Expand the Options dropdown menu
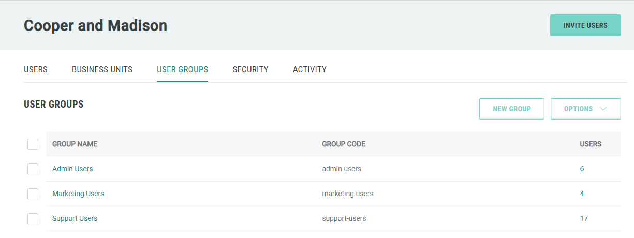 pyautogui.click(x=585, y=109)
